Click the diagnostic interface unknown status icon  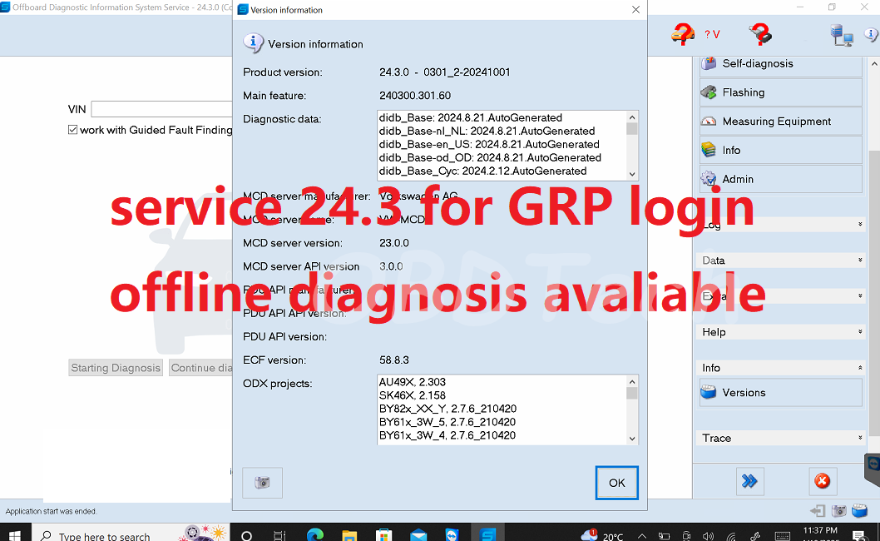click(760, 34)
